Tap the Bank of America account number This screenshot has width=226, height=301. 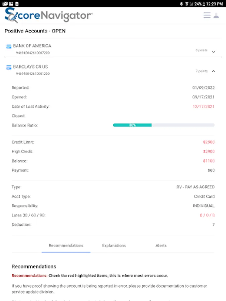[33, 53]
